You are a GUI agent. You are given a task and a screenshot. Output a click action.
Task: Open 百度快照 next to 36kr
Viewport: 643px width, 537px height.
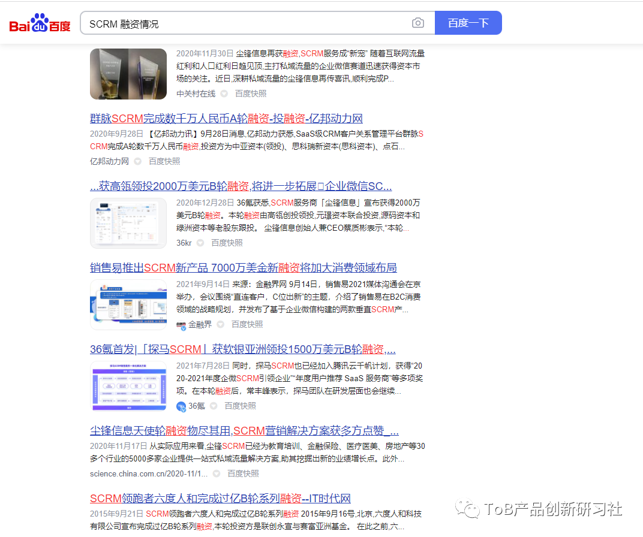click(227, 243)
